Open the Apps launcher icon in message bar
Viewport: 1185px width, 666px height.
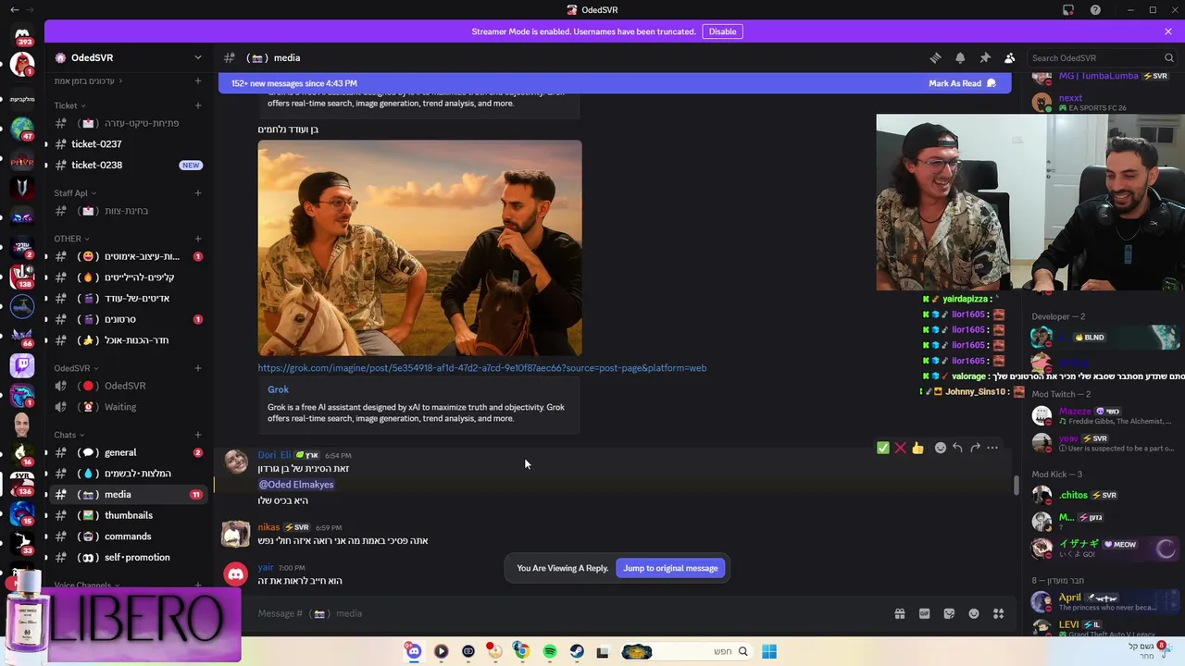(998, 613)
